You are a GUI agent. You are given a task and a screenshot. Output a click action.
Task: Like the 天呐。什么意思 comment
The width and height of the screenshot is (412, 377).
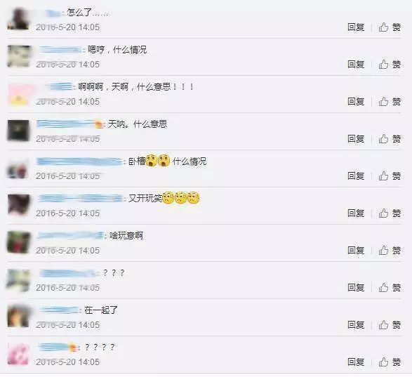[x=390, y=139]
